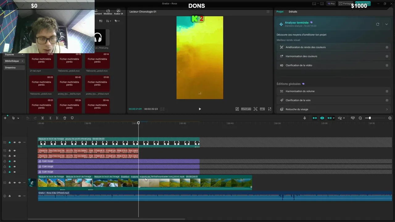Image resolution: width=395 pixels, height=222 pixels.
Task: Switch to the Projet tab
Action: [280, 12]
